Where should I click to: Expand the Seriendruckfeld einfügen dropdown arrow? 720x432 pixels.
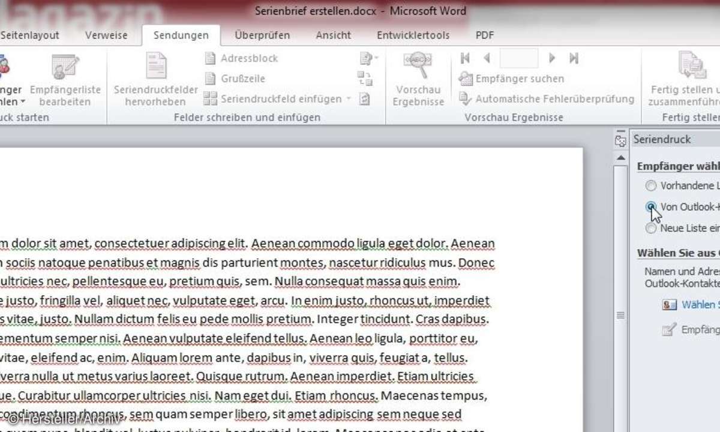347,99
